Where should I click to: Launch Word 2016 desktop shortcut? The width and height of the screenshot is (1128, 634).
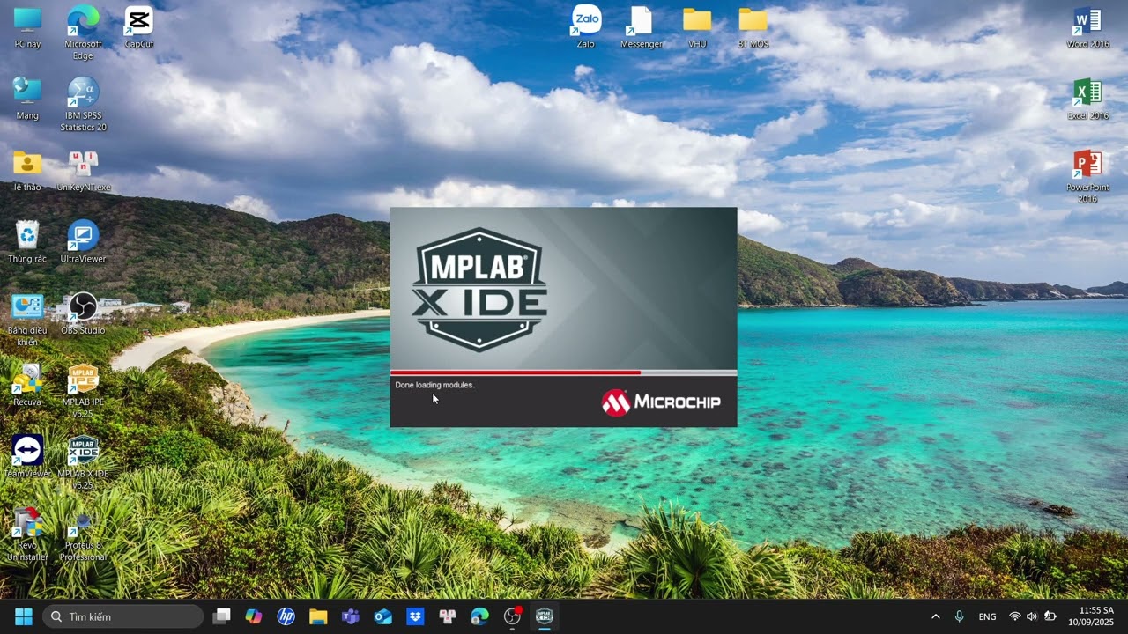1087,26
